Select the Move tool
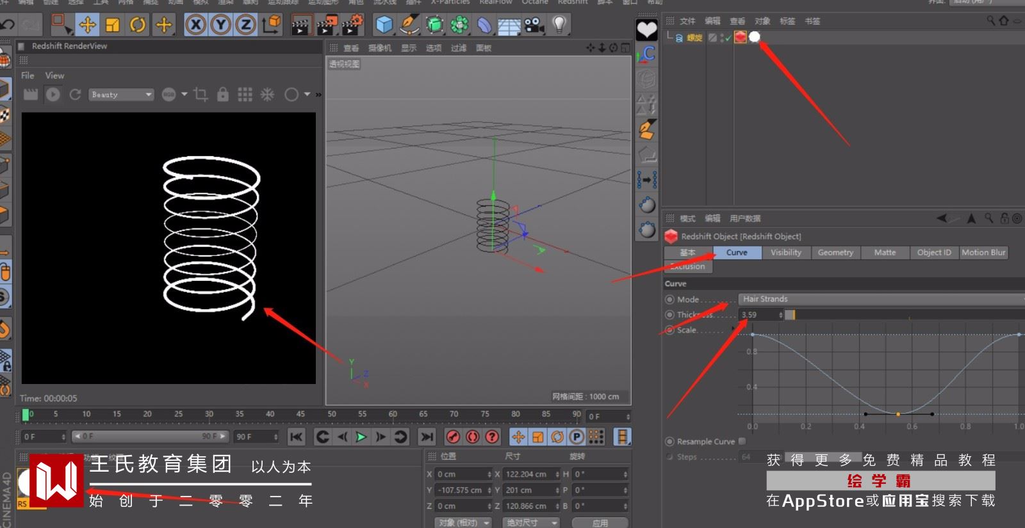This screenshot has width=1025, height=528. (x=87, y=25)
